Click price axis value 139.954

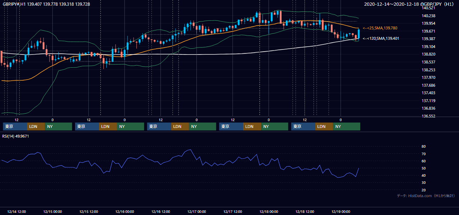(x=429, y=23)
